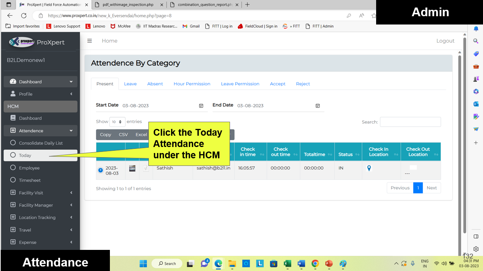Open Start Date calendar picker icon
This screenshot has width=483, height=271.
201,106
